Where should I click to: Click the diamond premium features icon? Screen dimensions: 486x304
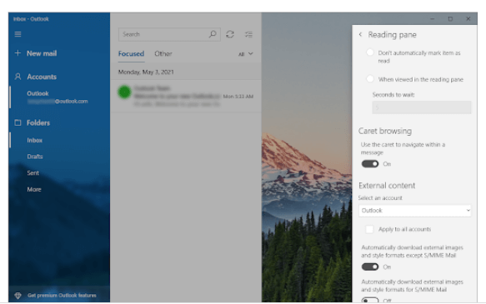coord(18,296)
